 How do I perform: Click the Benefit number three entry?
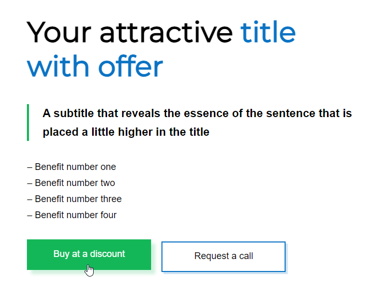(78, 199)
